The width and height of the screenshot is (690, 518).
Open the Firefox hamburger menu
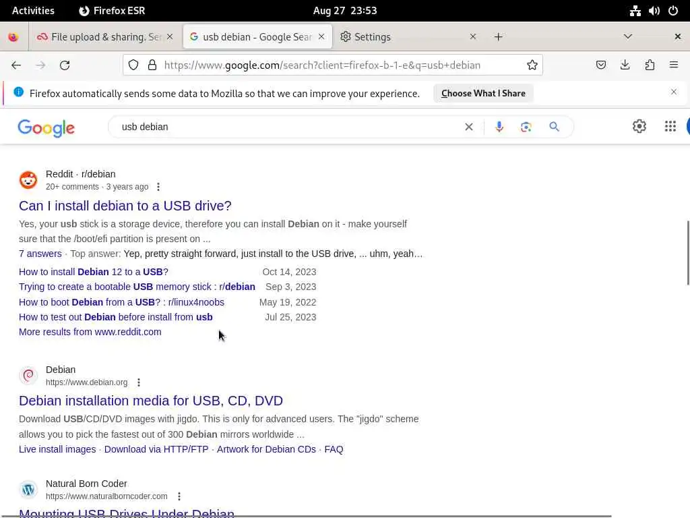coord(674,65)
